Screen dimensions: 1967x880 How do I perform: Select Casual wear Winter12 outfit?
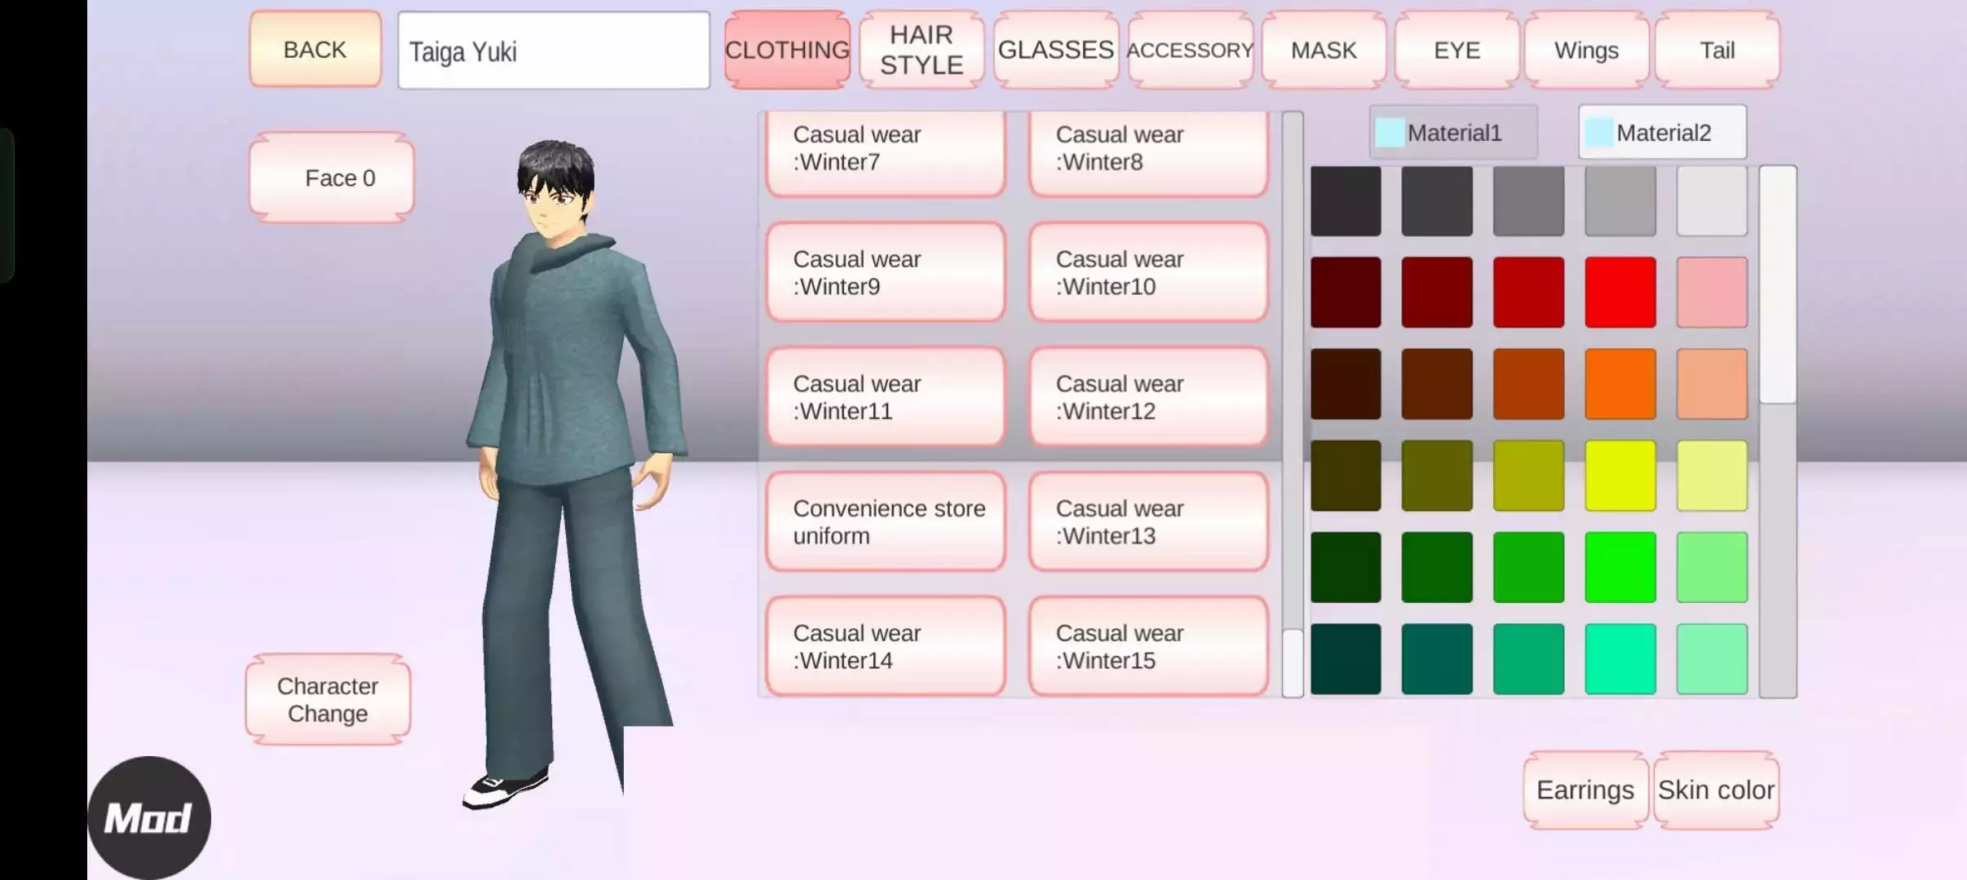(1148, 397)
